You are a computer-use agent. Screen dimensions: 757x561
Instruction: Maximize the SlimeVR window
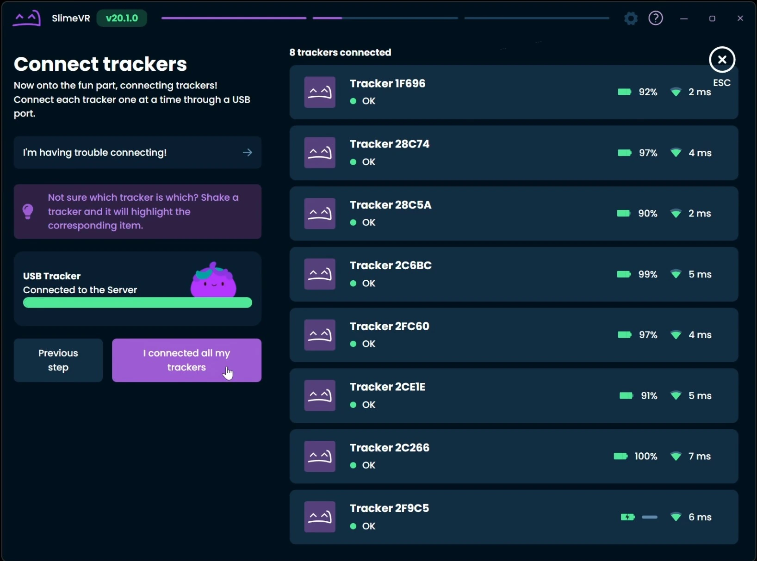point(712,18)
